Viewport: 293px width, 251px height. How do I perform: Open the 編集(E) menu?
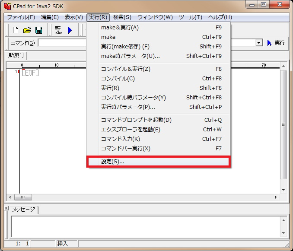50,17
